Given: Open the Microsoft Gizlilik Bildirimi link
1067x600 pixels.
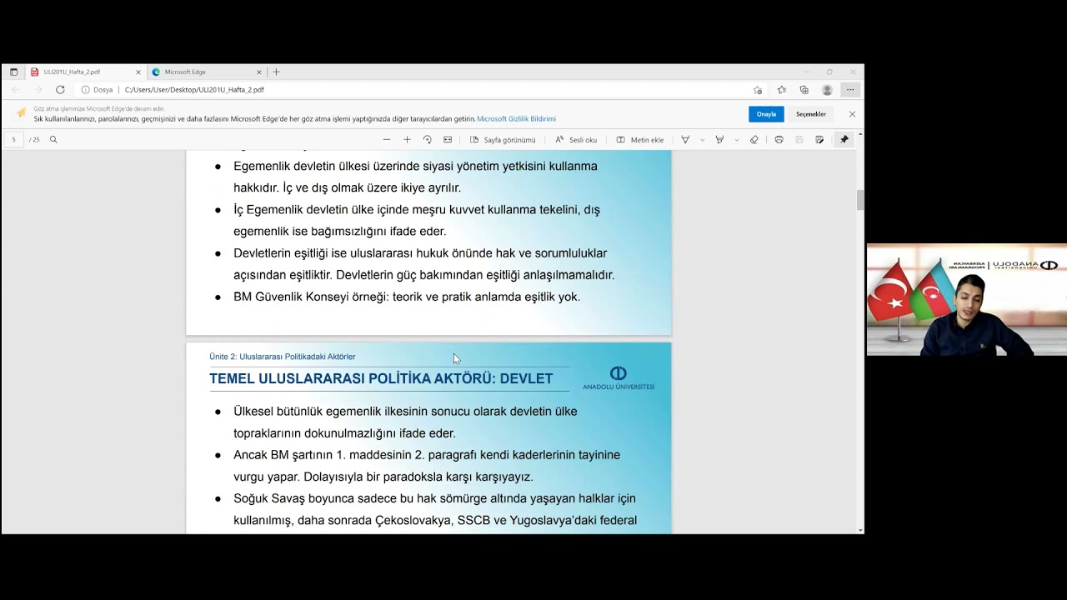Looking at the screenshot, I should (516, 119).
